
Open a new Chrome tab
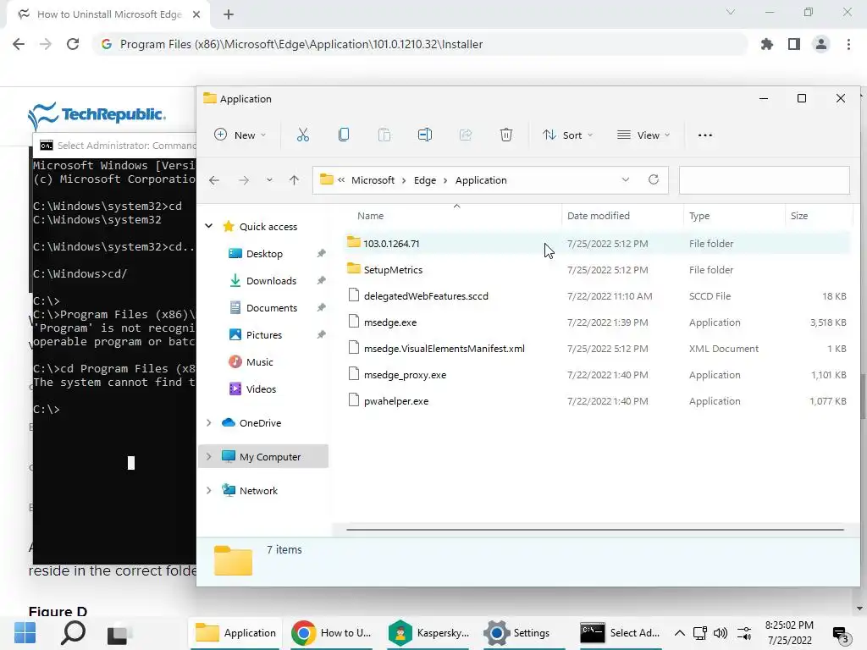pyautogui.click(x=229, y=14)
